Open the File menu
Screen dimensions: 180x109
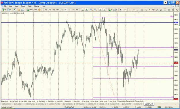pyautogui.click(x=5, y=6)
